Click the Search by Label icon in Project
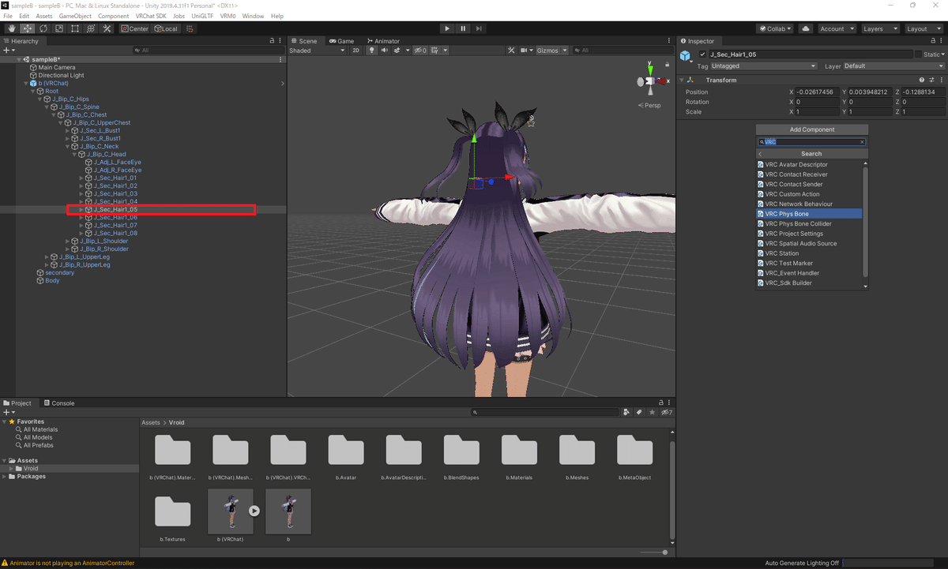This screenshot has width=948, height=569. [x=639, y=412]
